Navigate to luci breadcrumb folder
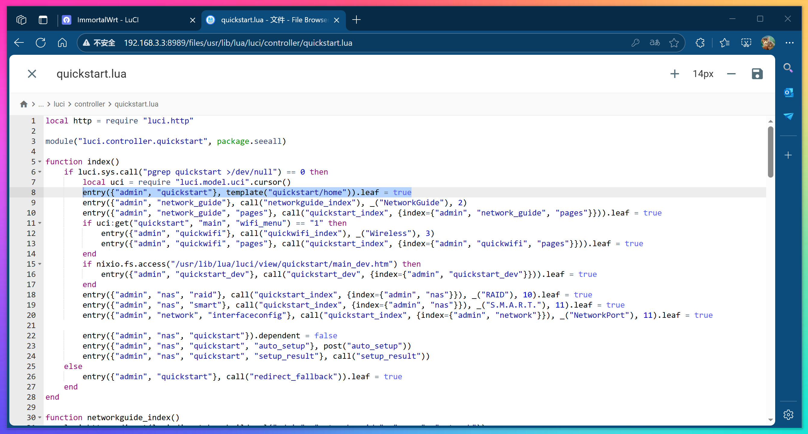 tap(59, 104)
